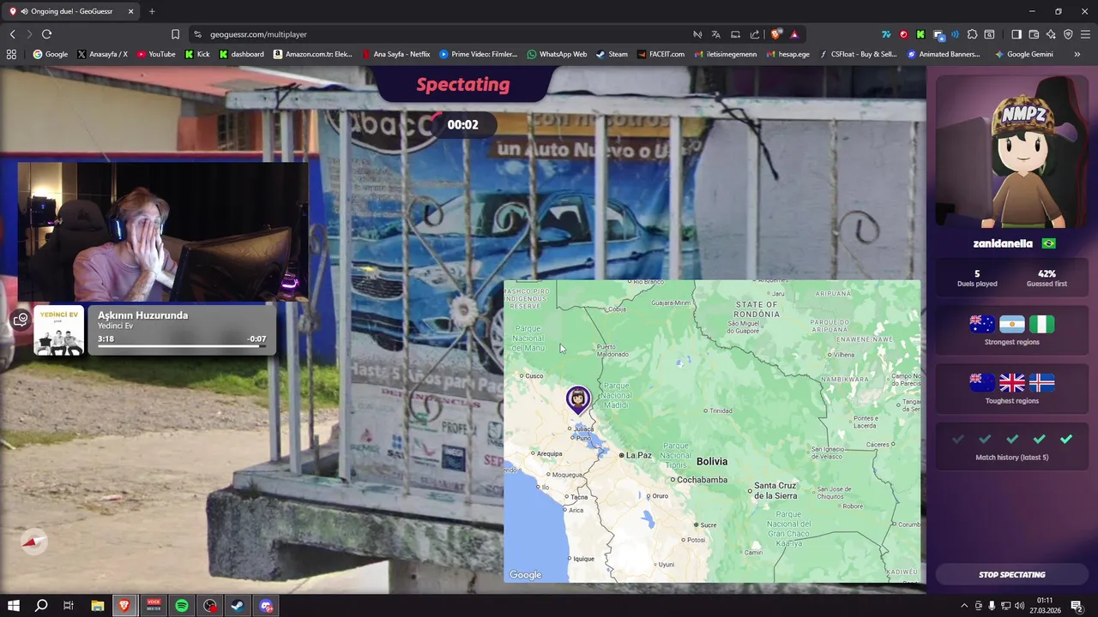Bookmark this page with the bookmark icon

175,34
